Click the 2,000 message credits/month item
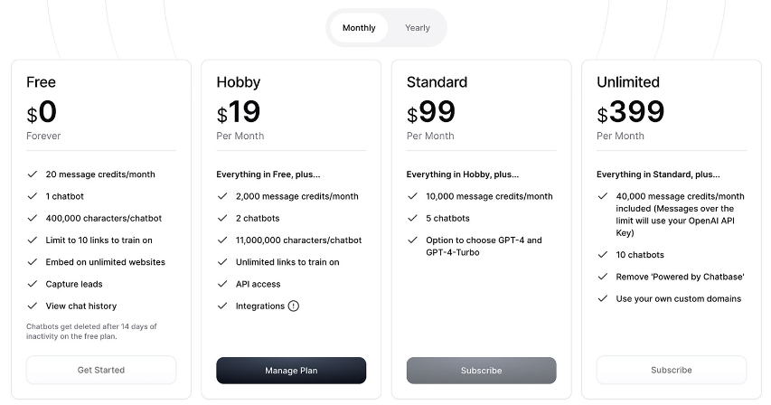 coord(297,196)
